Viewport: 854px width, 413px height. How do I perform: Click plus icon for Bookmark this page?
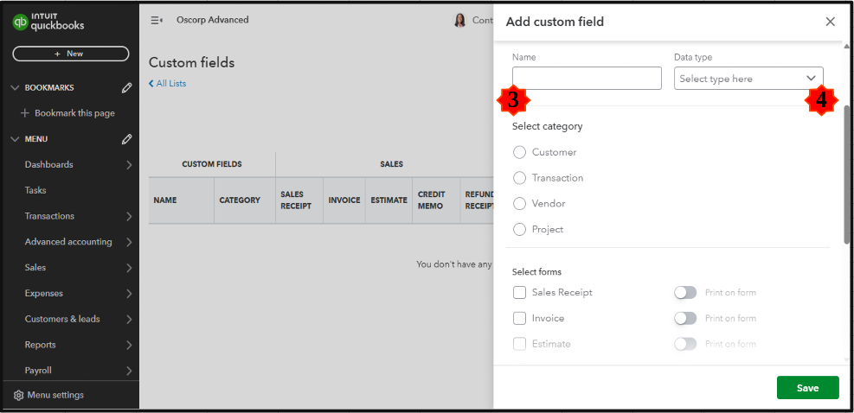(25, 113)
